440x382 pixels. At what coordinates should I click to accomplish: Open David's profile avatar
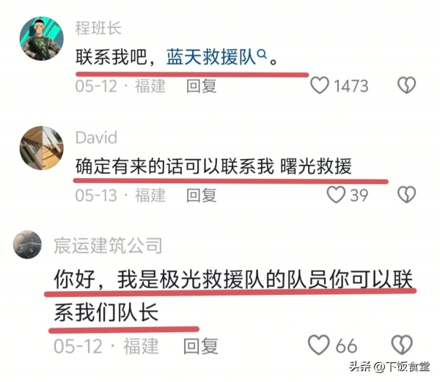(x=42, y=148)
